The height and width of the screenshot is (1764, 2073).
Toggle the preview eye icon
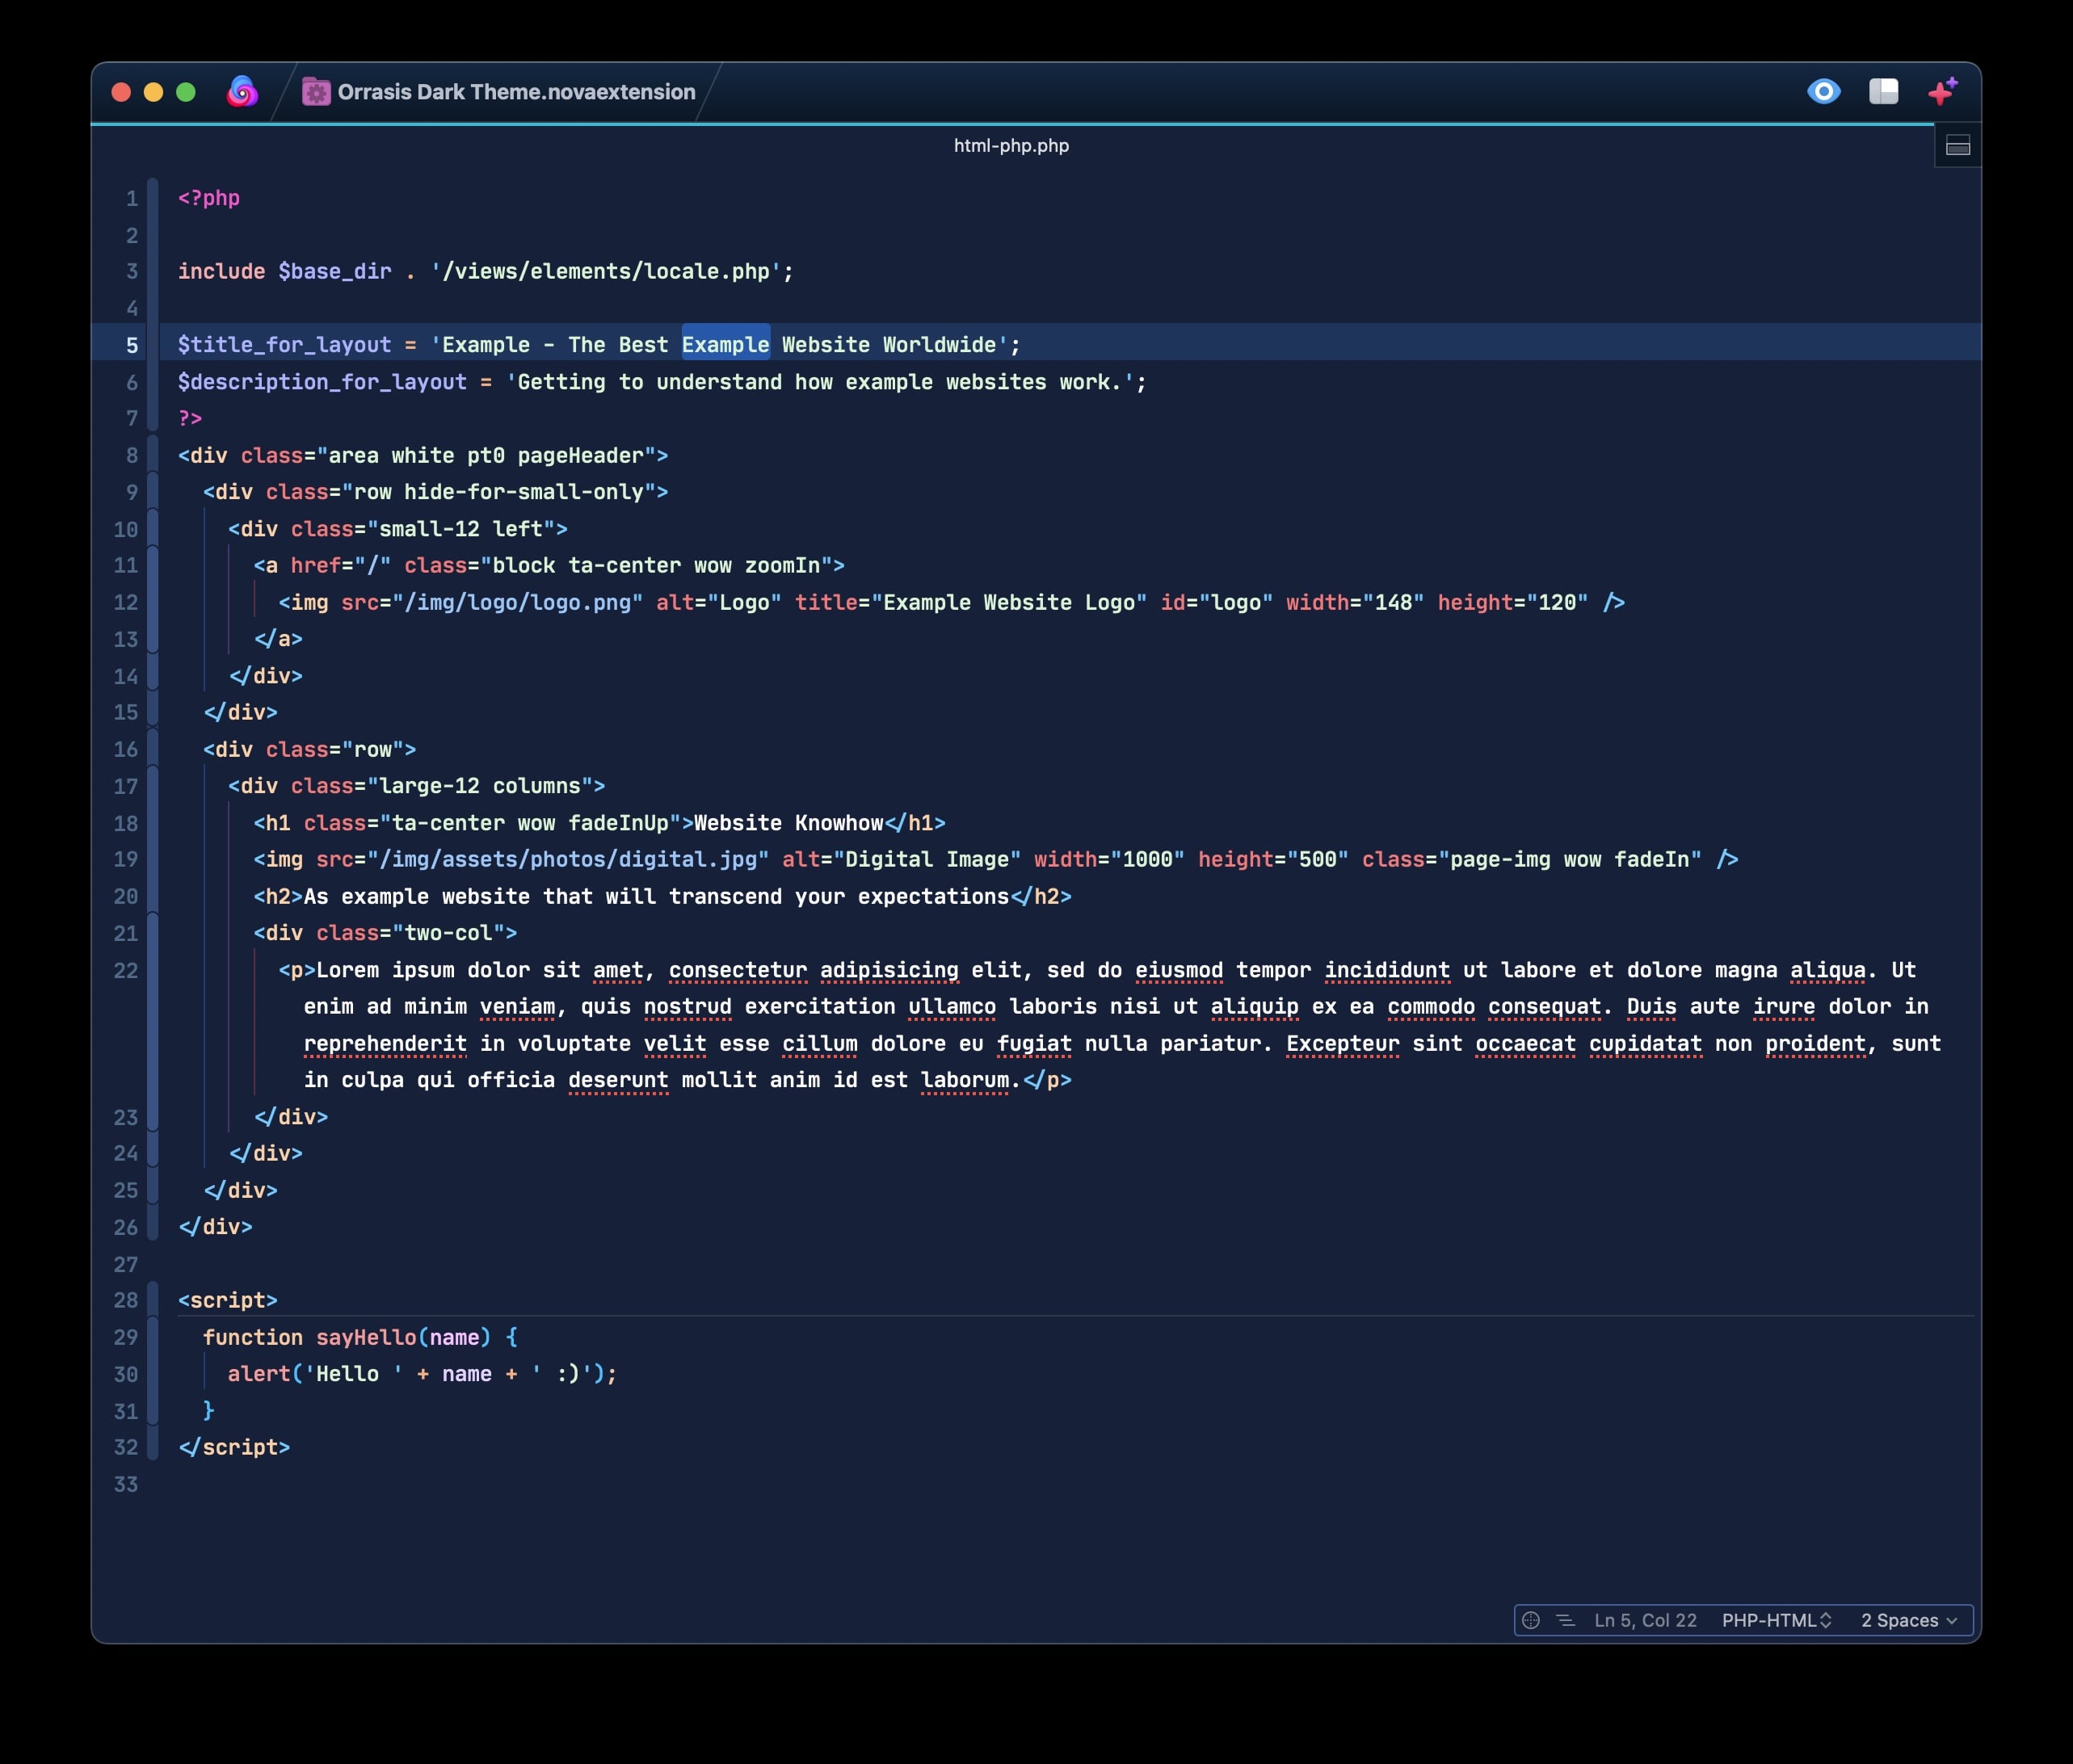pyautogui.click(x=1823, y=92)
